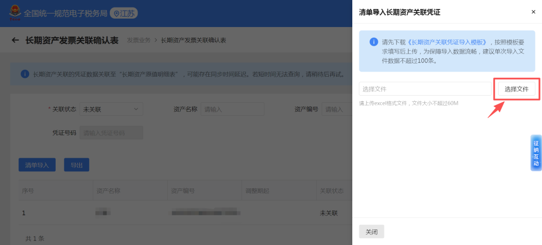The image size is (542, 245).
Task: Click the tax bureau emblem logo
Action: (15, 14)
